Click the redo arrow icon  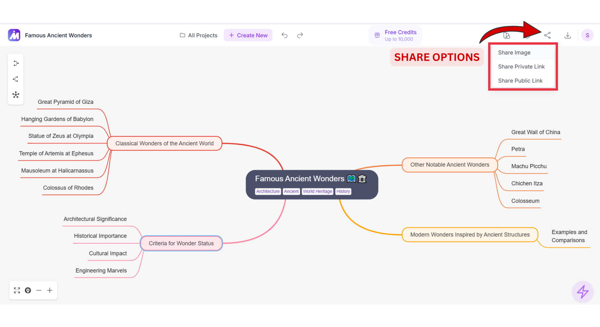point(300,35)
